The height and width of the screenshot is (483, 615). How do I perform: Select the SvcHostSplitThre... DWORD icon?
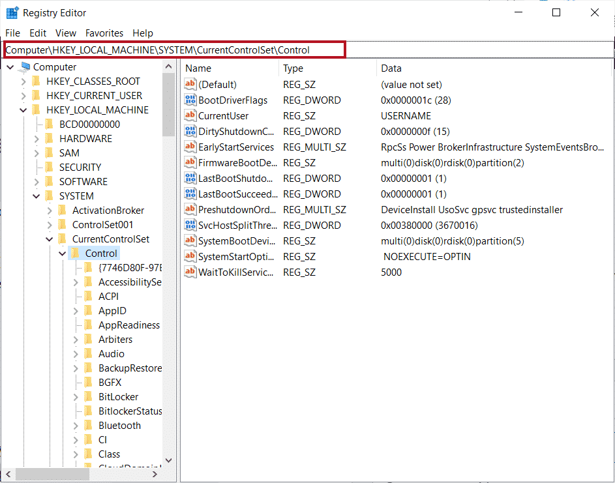(190, 225)
